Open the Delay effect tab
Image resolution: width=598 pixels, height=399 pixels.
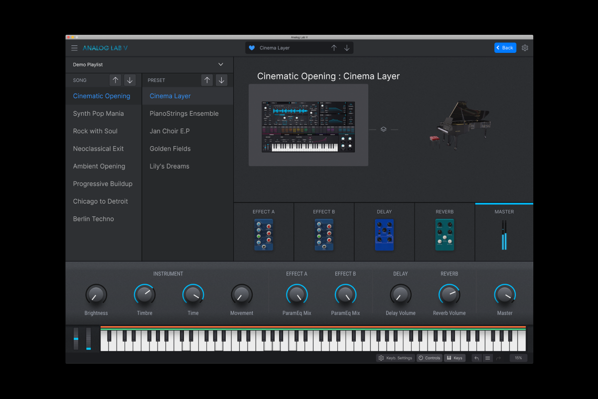(x=384, y=232)
